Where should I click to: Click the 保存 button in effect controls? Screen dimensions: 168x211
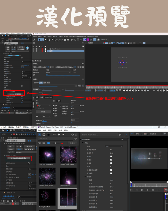(x=11, y=149)
